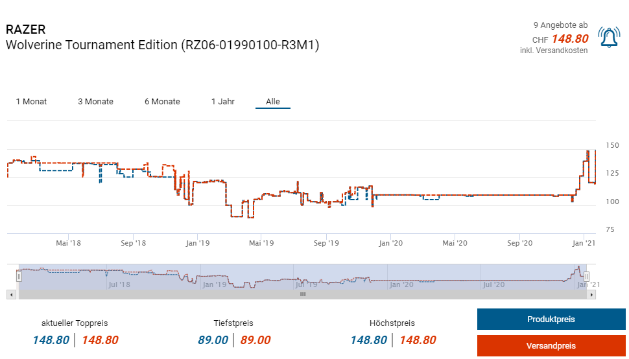The width and height of the screenshot is (629, 359).
Task: Click the RAZER brand name
Action: pyautogui.click(x=25, y=30)
